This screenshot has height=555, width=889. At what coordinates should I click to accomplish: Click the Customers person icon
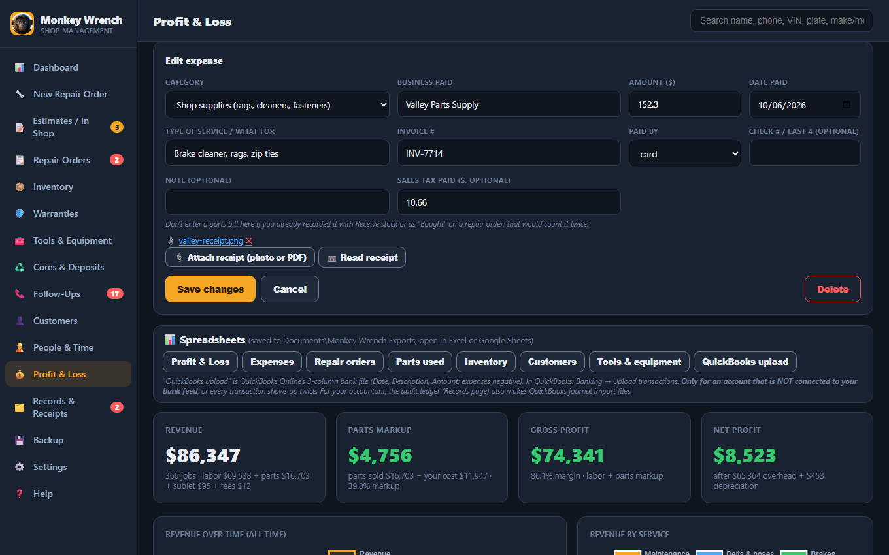tap(20, 321)
